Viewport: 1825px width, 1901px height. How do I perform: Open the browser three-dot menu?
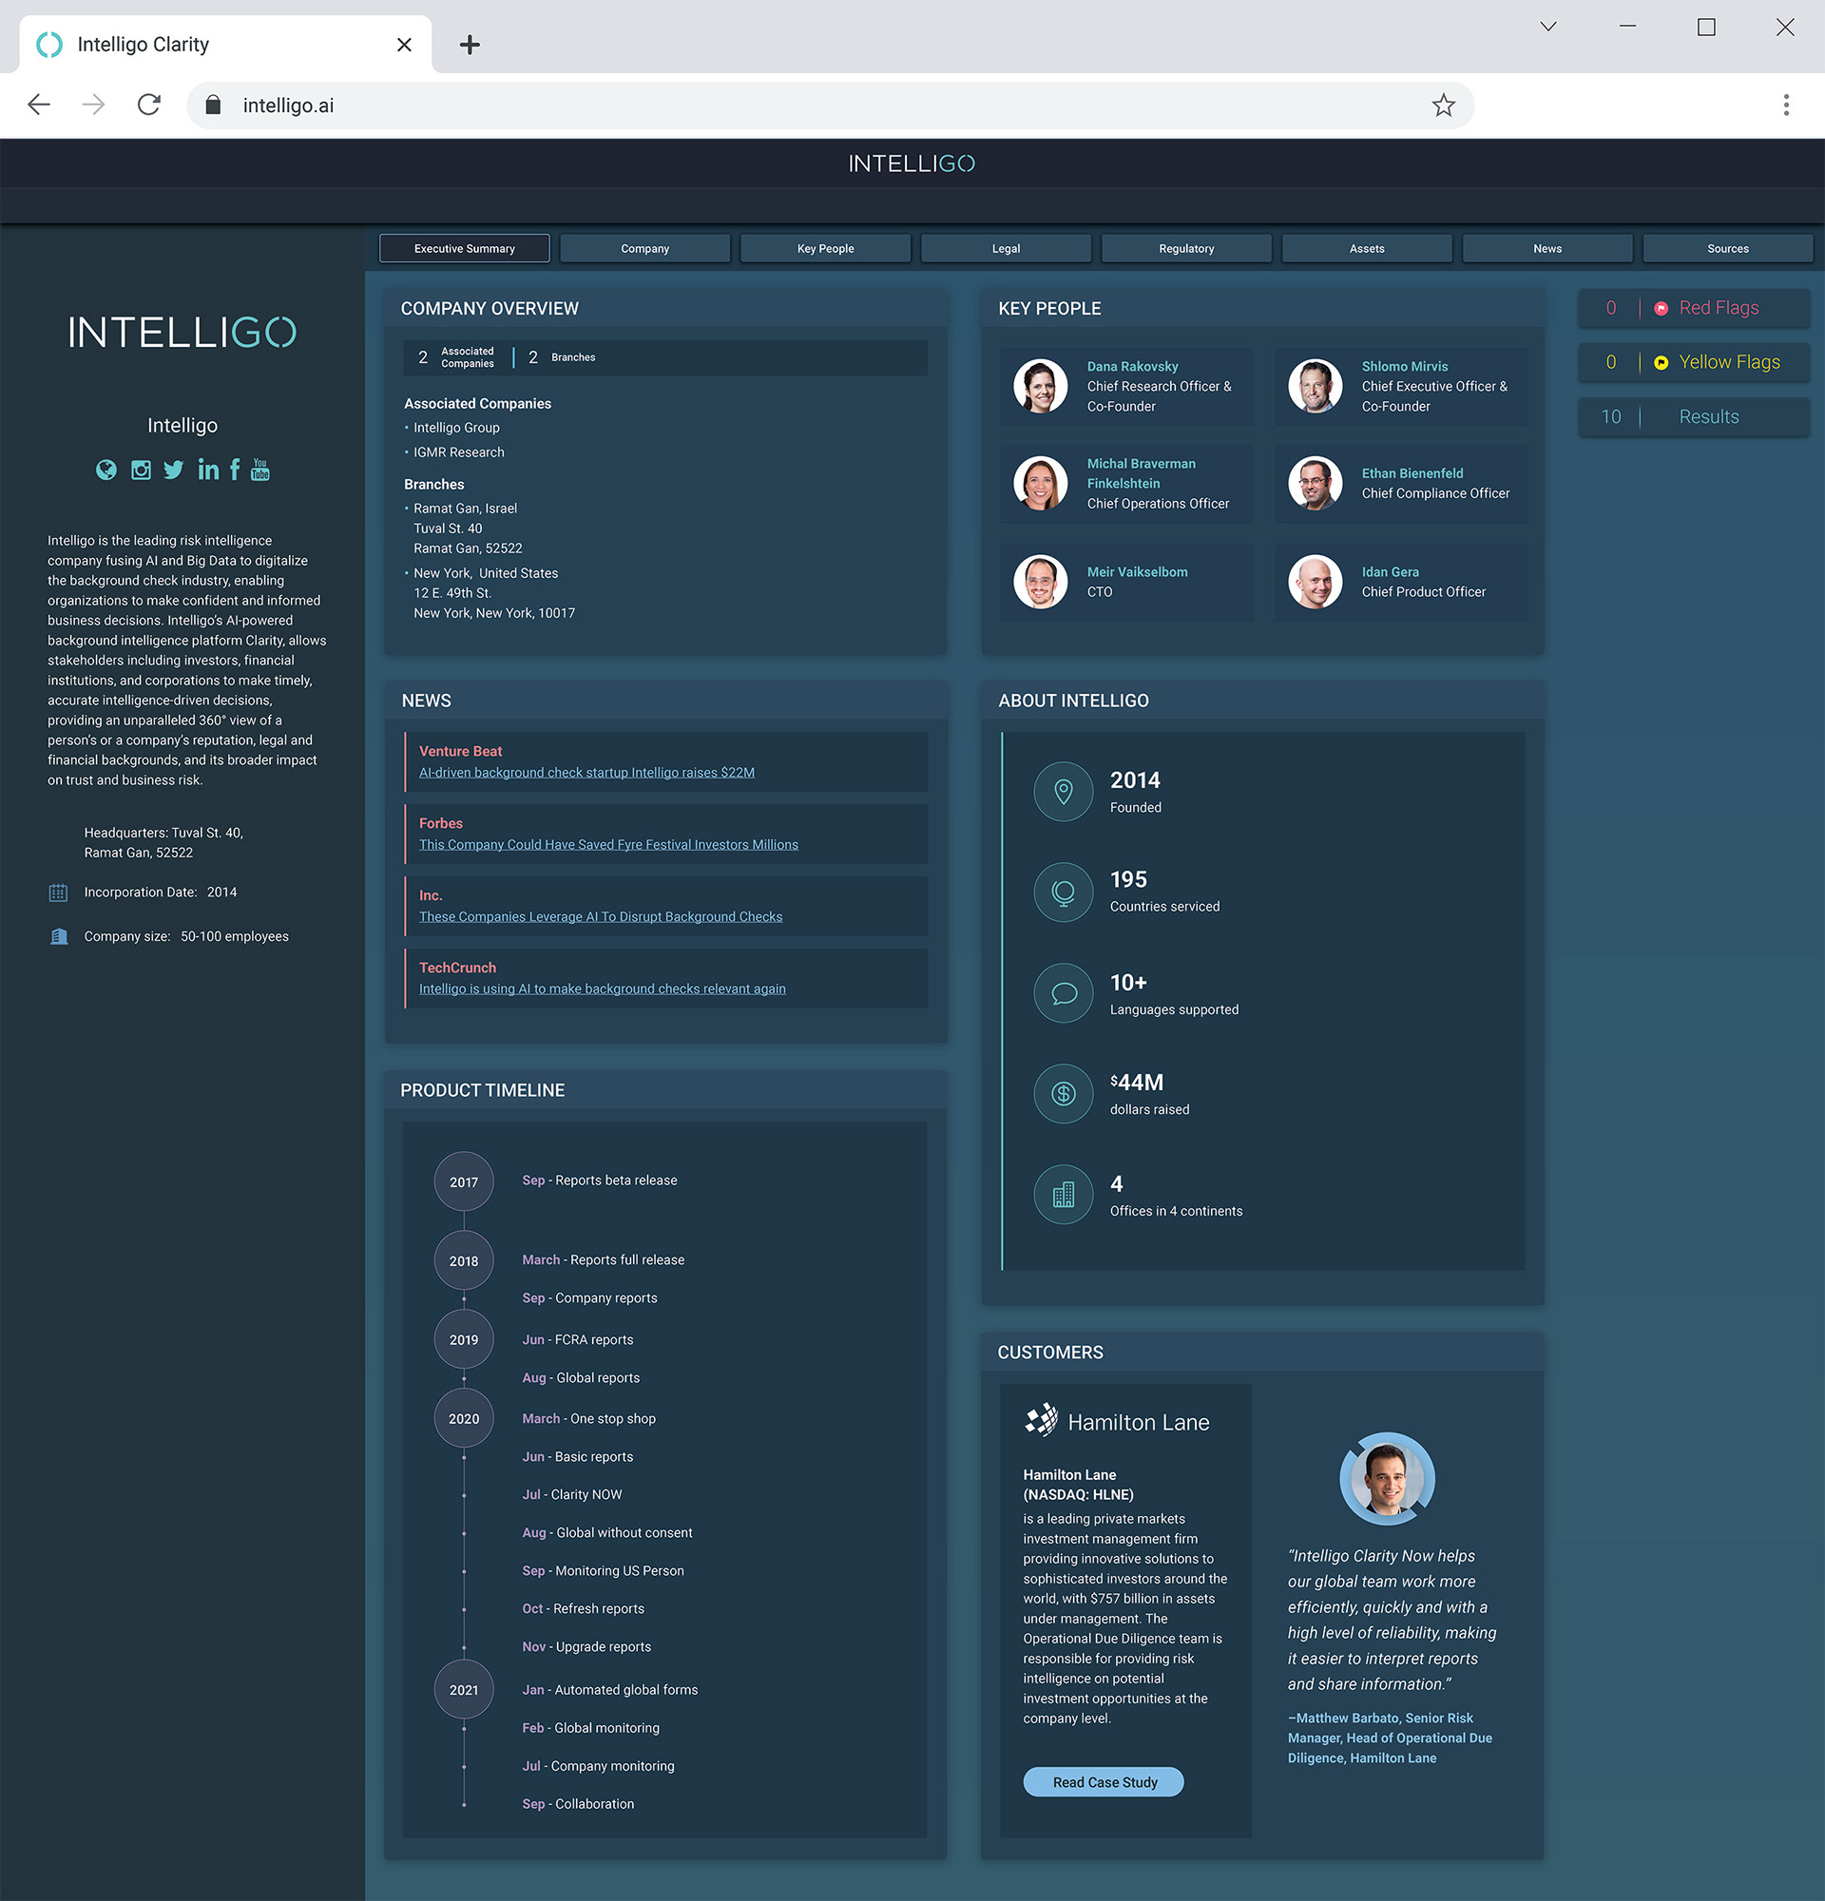(1785, 105)
